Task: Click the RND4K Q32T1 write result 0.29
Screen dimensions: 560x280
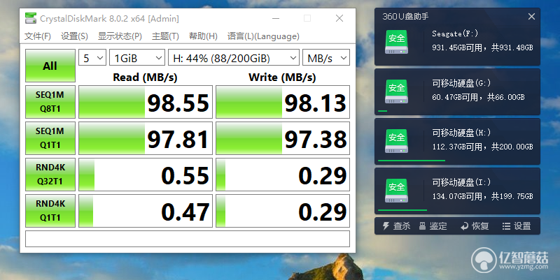Action: (x=283, y=175)
